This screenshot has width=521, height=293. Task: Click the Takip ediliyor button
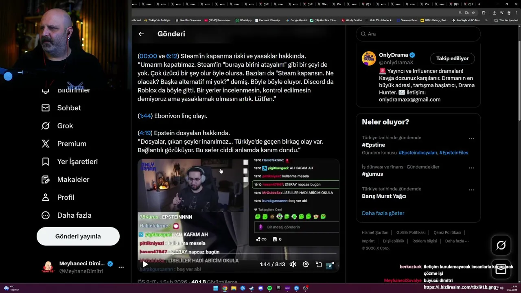[453, 59]
